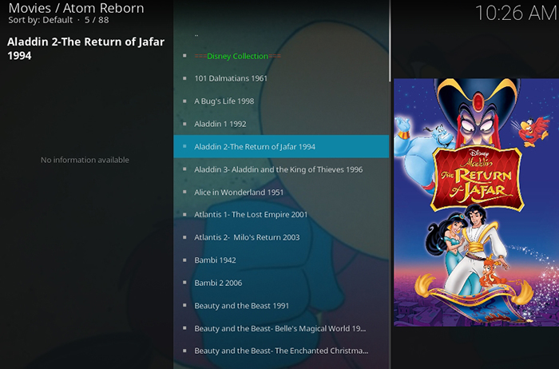The height and width of the screenshot is (369, 559).
Task: Click the bullet icon beside Bambi 1942
Action: tap(184, 260)
